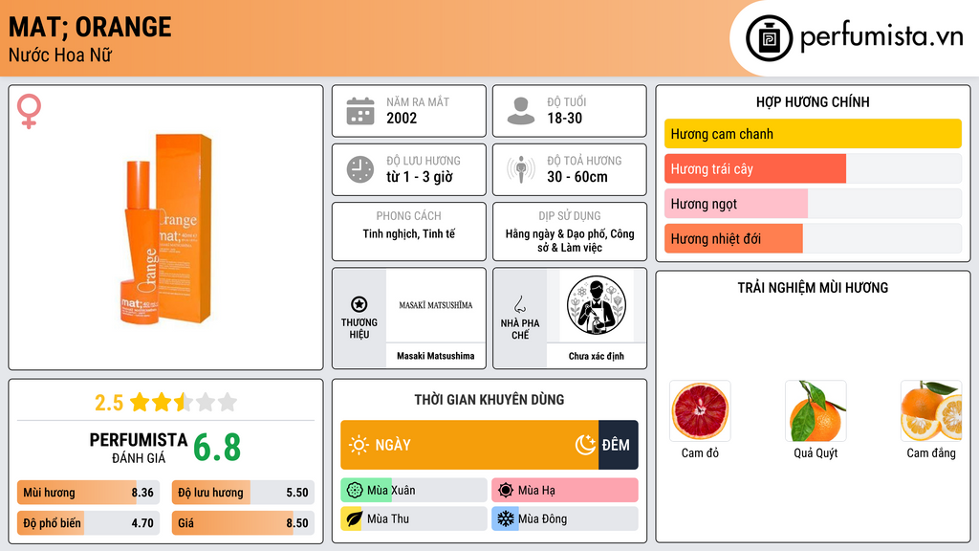979x551 pixels.
Task: Click the Giá 8.50 score bar
Action: coord(243,523)
